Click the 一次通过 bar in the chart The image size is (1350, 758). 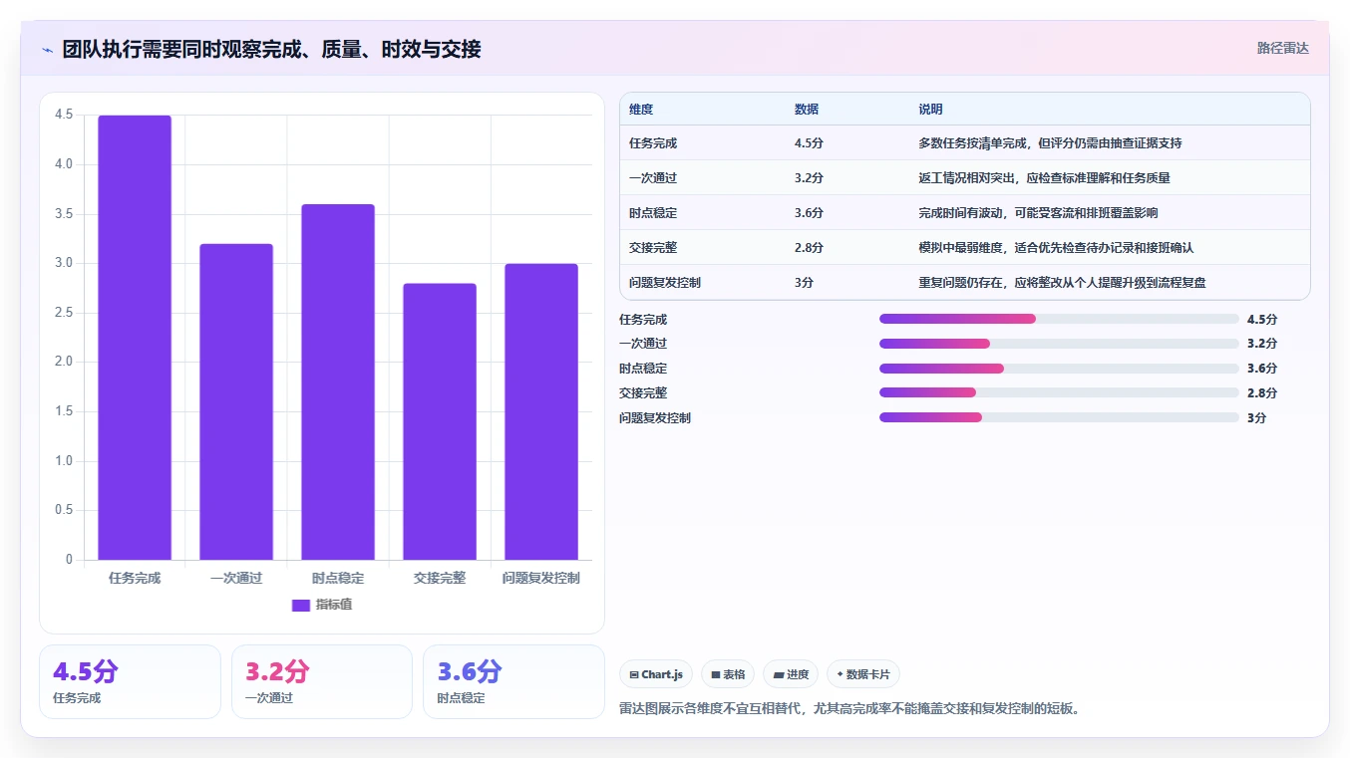tap(236, 401)
